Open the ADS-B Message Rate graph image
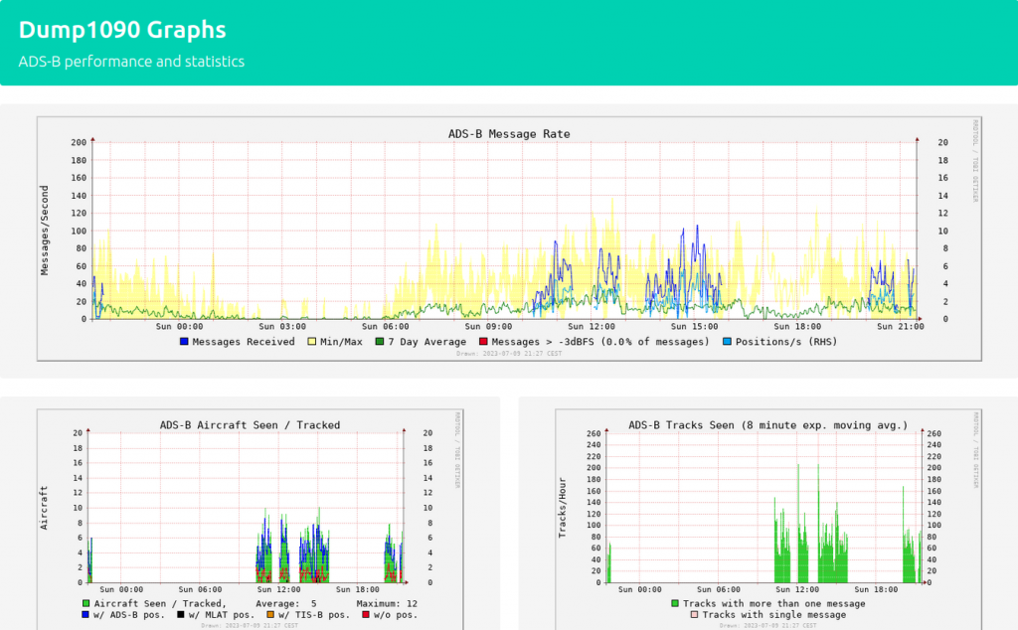1018x630 pixels. (509, 238)
